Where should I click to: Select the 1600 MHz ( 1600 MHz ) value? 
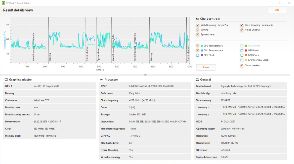pos(46,136)
